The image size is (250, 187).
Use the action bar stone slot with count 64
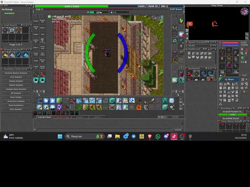pyautogui.click(x=172, y=107)
